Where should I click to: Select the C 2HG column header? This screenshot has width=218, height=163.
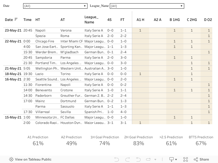pos(192,20)
